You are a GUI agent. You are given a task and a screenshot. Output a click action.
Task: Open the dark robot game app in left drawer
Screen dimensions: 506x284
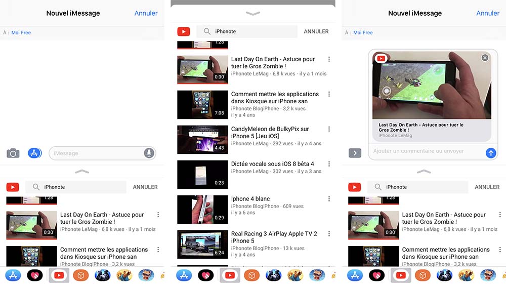click(103, 275)
